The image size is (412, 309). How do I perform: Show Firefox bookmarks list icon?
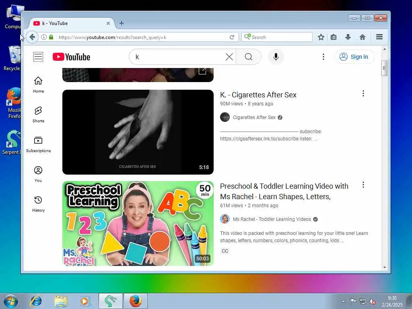point(334,37)
